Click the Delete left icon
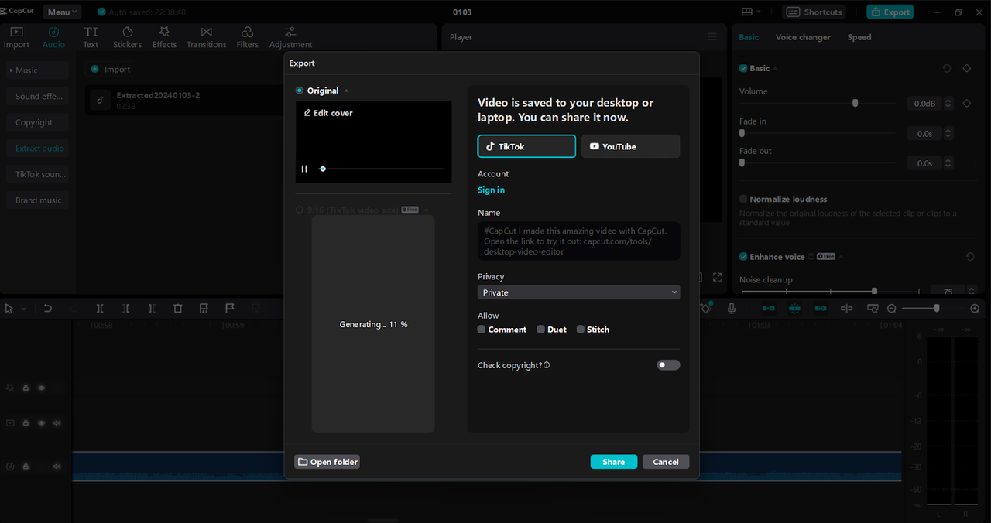The image size is (991, 523). 125,308
